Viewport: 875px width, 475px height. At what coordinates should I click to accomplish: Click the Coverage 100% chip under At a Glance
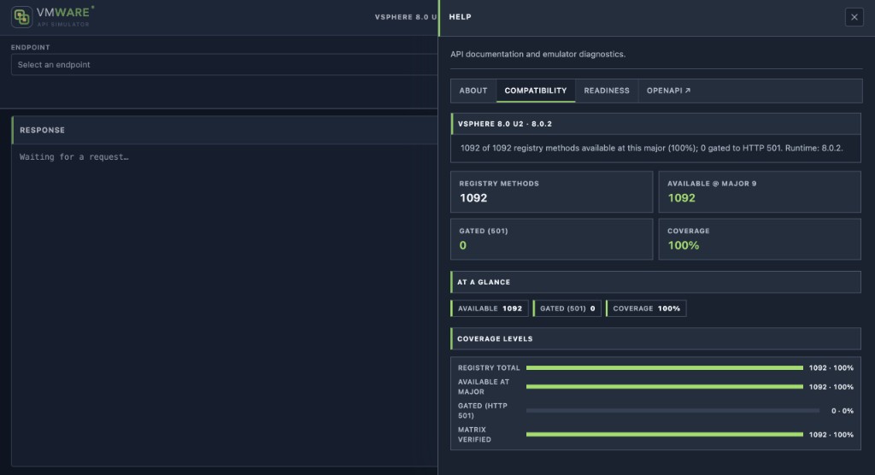pos(646,308)
